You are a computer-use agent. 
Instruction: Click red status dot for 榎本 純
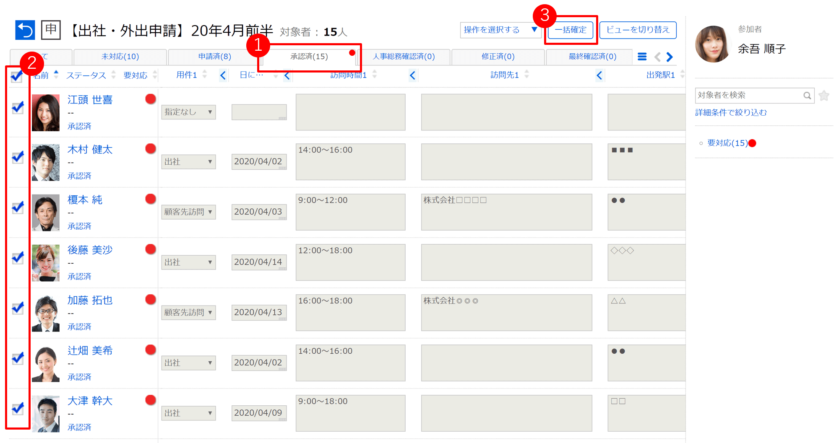151,199
